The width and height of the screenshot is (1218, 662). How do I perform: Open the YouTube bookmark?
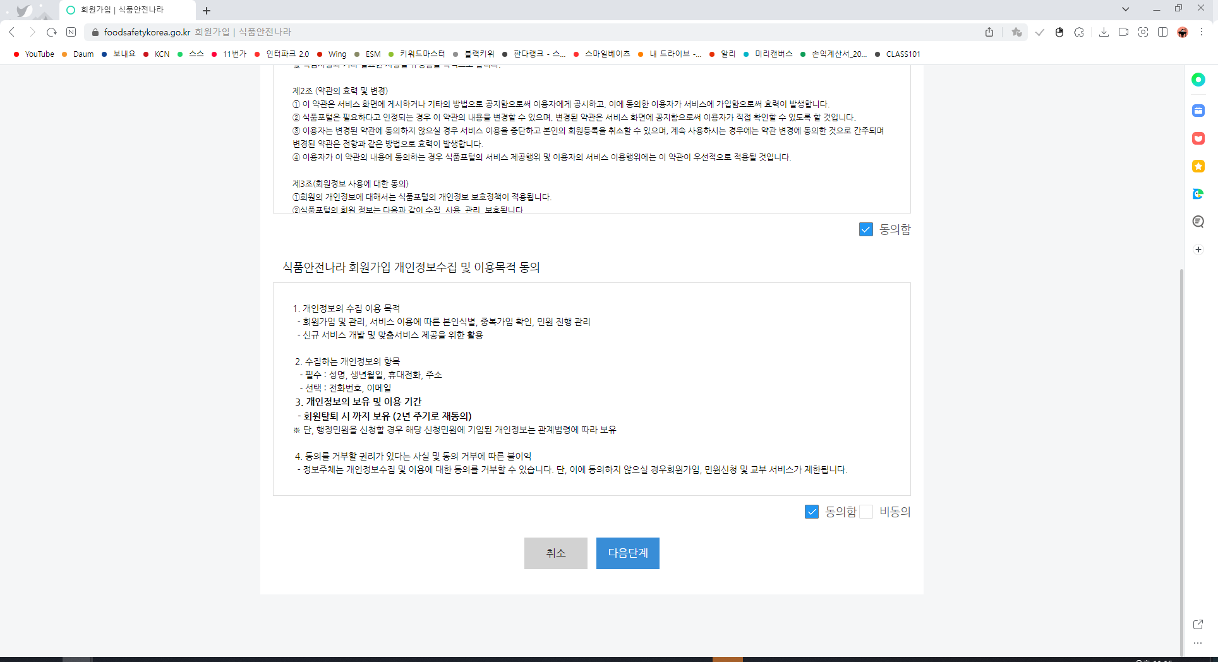(34, 54)
